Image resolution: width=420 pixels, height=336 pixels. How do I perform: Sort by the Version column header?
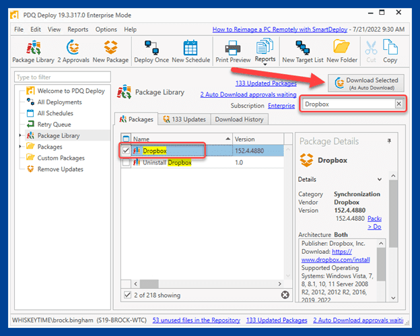pos(258,139)
